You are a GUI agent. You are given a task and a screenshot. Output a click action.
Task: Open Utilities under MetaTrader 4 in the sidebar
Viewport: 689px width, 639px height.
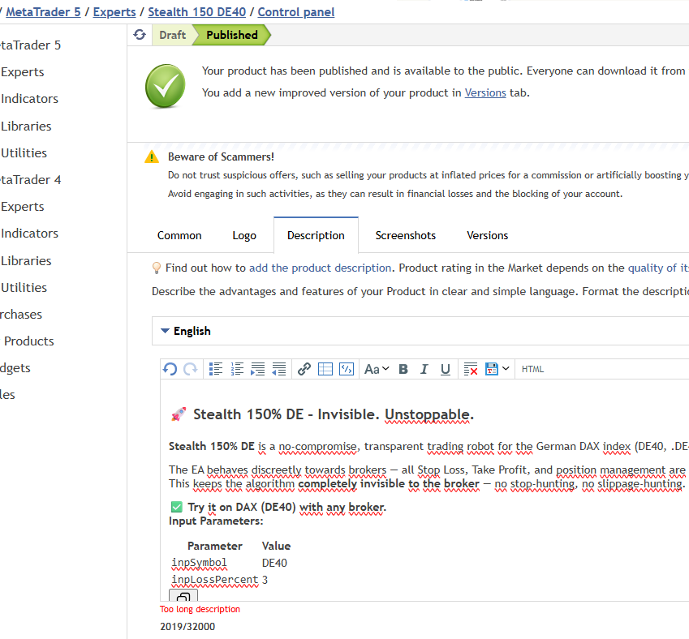(x=24, y=287)
